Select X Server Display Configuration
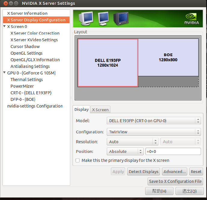 coord(36,20)
